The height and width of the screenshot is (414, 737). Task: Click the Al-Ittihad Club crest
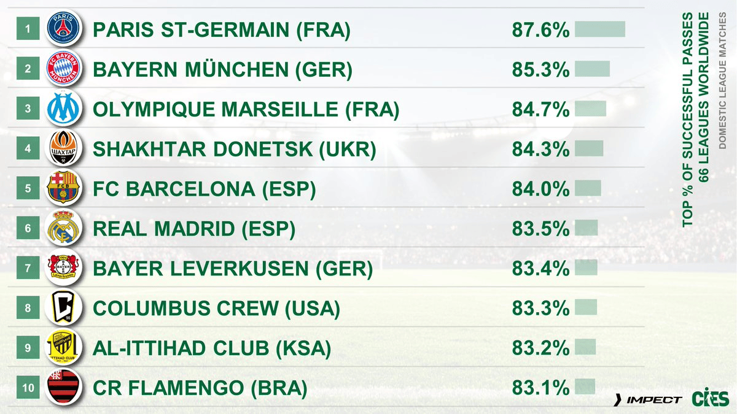point(64,348)
